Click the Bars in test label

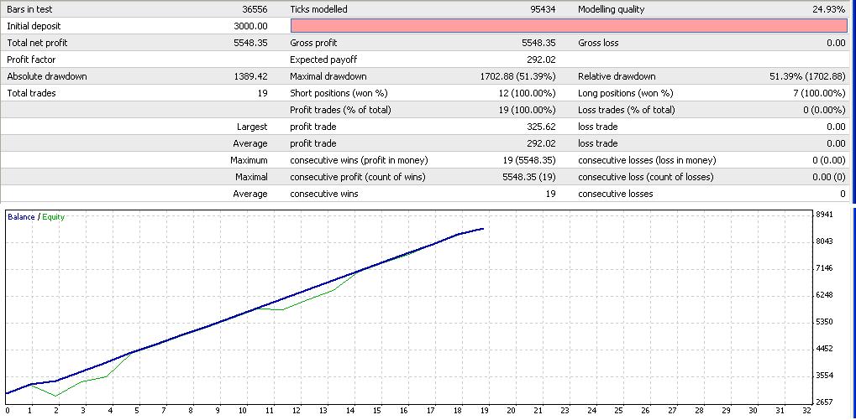(30, 9)
